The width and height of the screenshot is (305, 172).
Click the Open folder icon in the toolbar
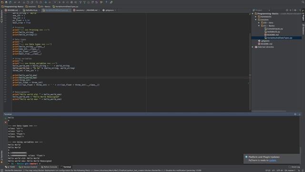click(2, 2)
